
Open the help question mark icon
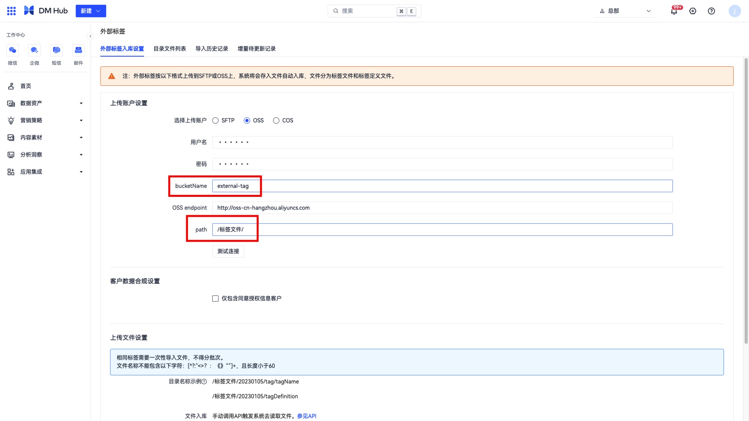(712, 11)
